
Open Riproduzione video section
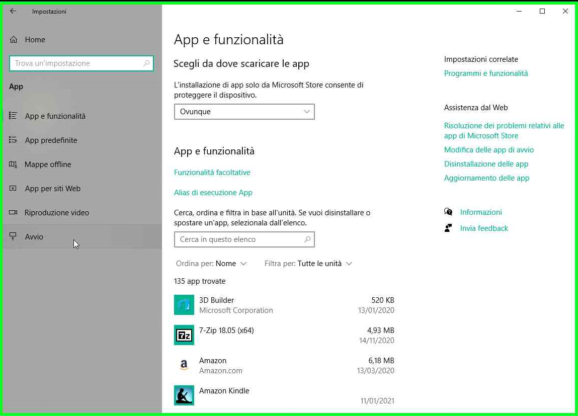pyautogui.click(x=82, y=213)
